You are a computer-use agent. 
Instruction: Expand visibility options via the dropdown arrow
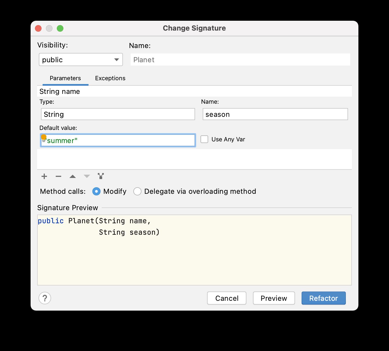(117, 60)
